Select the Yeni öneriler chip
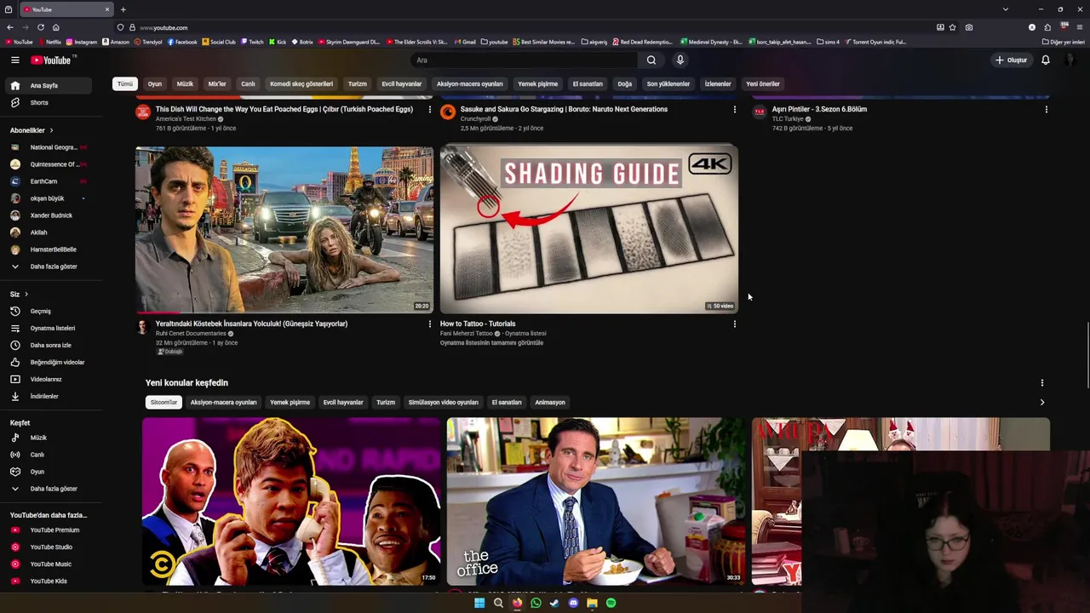This screenshot has width=1090, height=613. (x=763, y=83)
